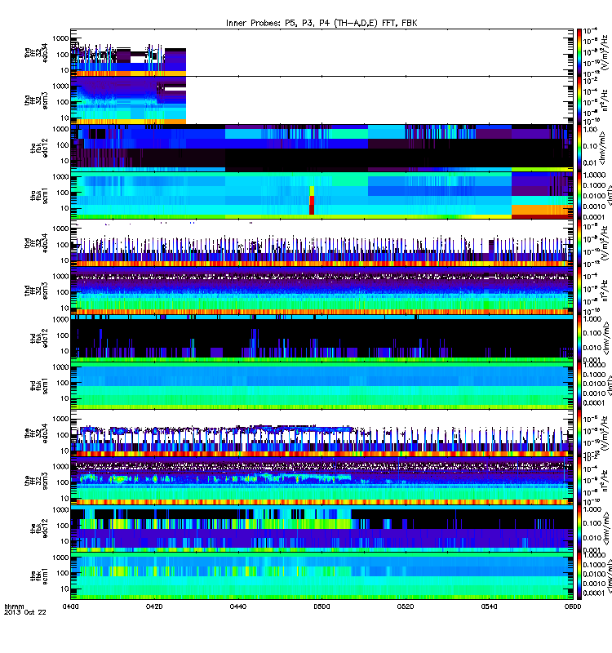Screen dimensions: 612x653
Task: Click the 0400 time axis label
Action: pos(70,606)
